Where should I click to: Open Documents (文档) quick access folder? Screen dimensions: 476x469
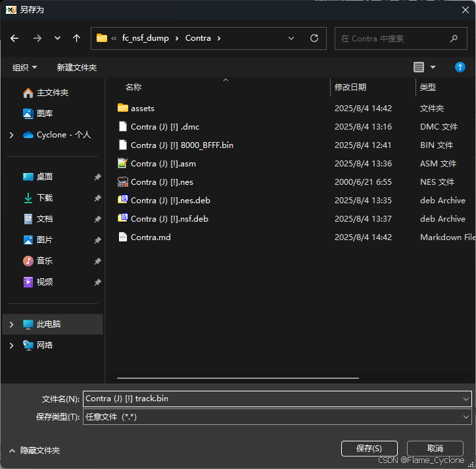pyautogui.click(x=38, y=218)
